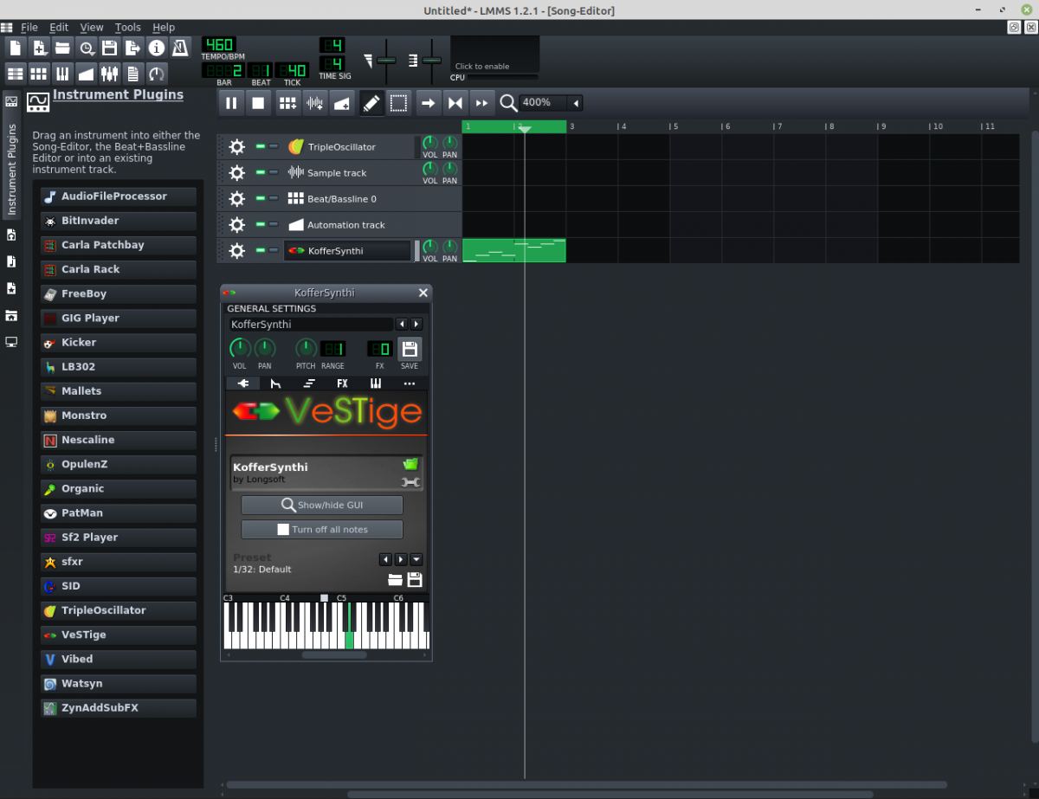Toggle the metronome
This screenshot has width=1039, height=799.
181,48
